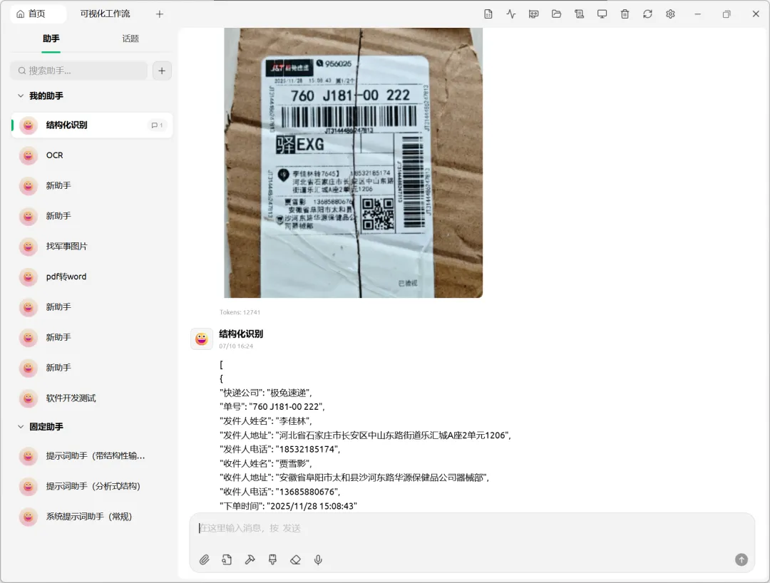Click the refresh sync icon in toolbar

coord(647,14)
